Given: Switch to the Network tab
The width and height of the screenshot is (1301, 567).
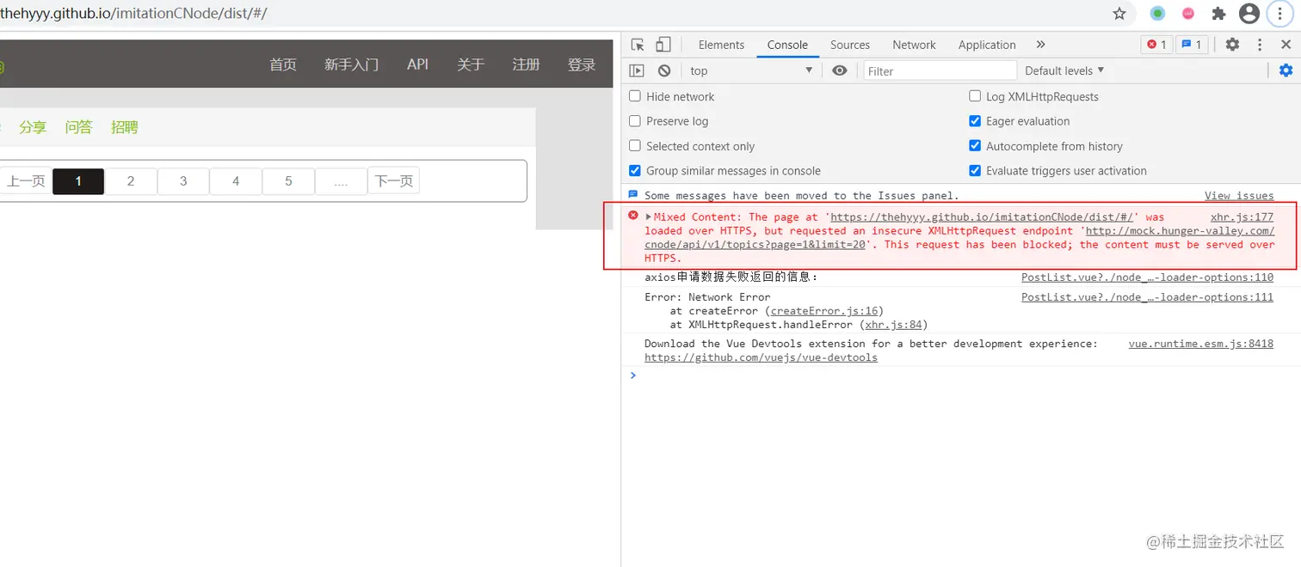Looking at the screenshot, I should pos(914,45).
